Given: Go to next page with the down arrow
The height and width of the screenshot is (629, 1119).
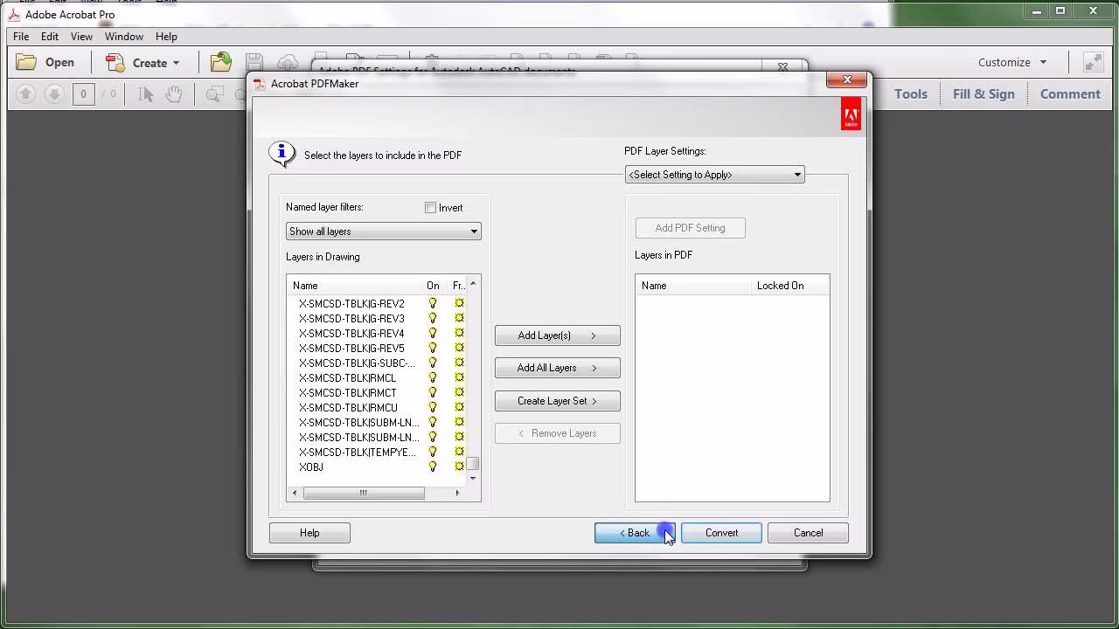Looking at the screenshot, I should (54, 93).
